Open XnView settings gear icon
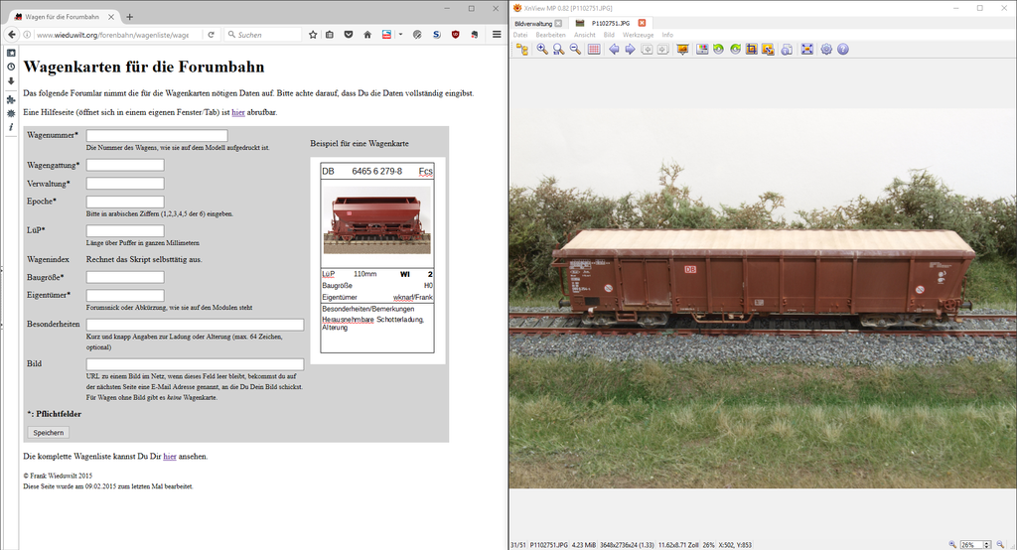 tap(826, 50)
